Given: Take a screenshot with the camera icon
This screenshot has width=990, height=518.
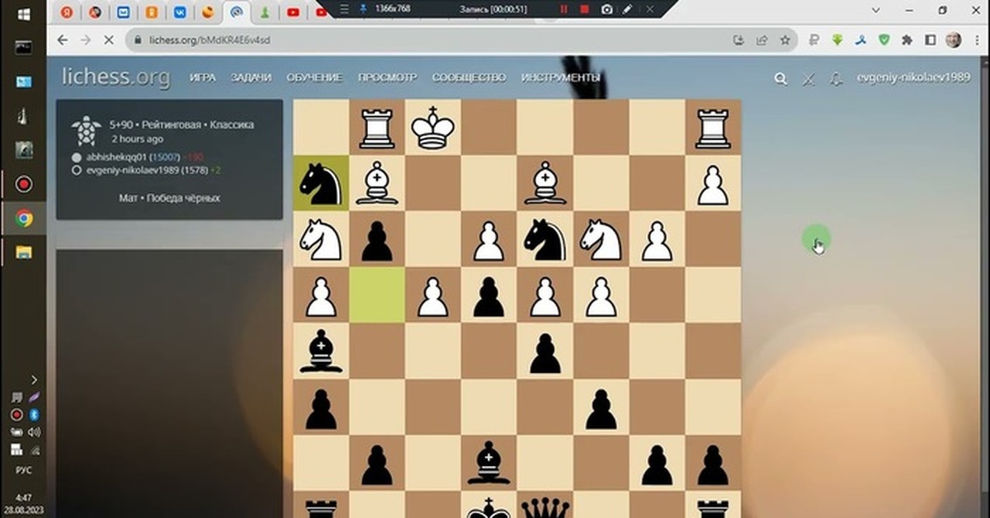Looking at the screenshot, I should (606, 11).
